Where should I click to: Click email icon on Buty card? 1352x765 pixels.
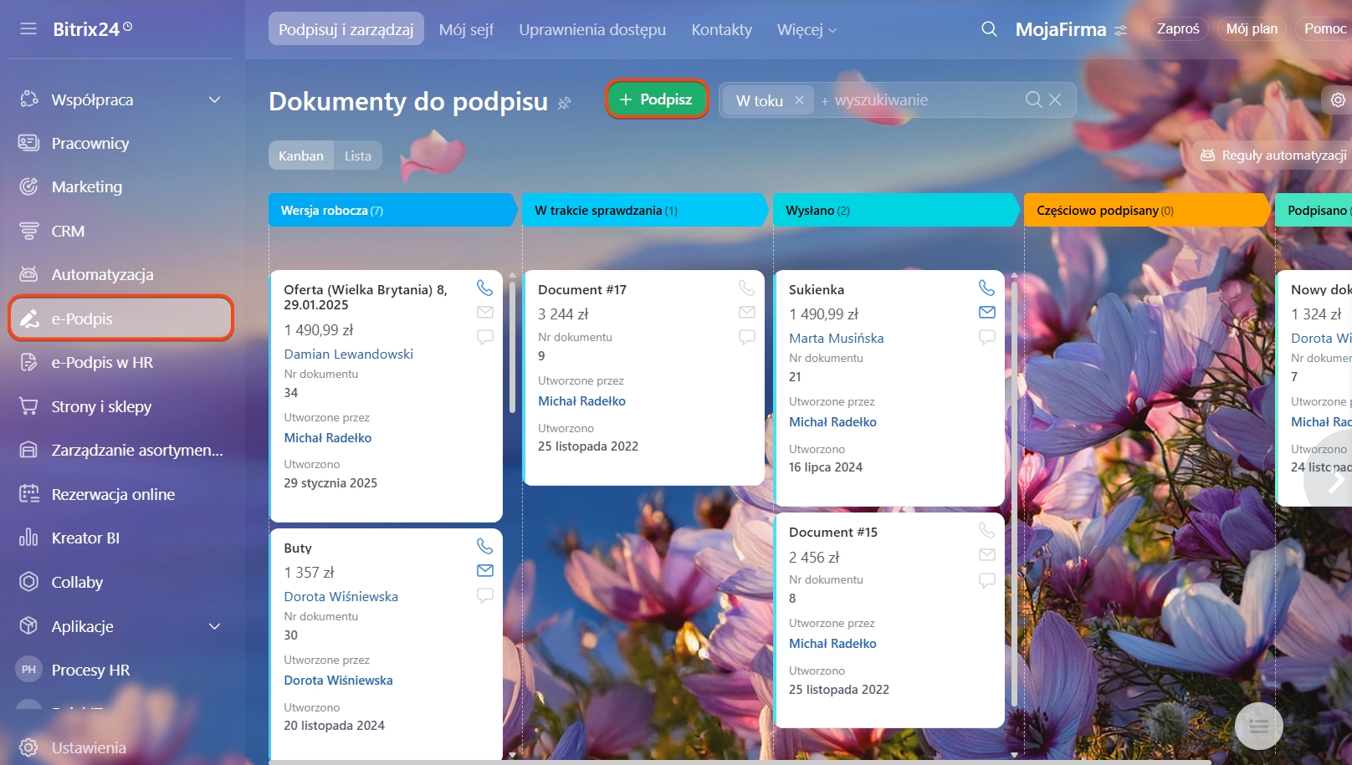pos(484,571)
